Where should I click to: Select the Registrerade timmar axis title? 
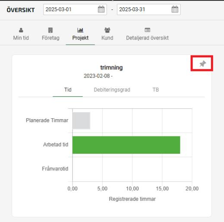[132, 199]
